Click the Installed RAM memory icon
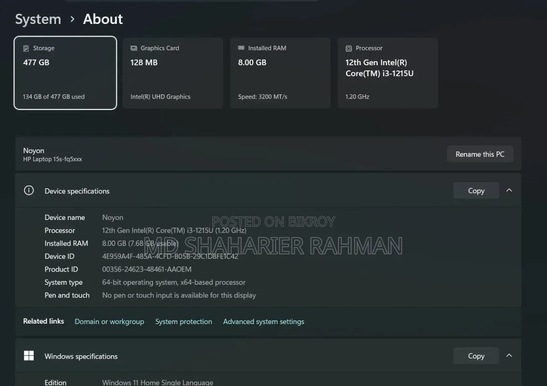 click(x=241, y=48)
